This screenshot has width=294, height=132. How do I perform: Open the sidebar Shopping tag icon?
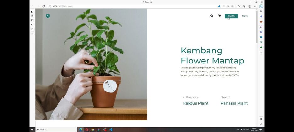(261, 16)
